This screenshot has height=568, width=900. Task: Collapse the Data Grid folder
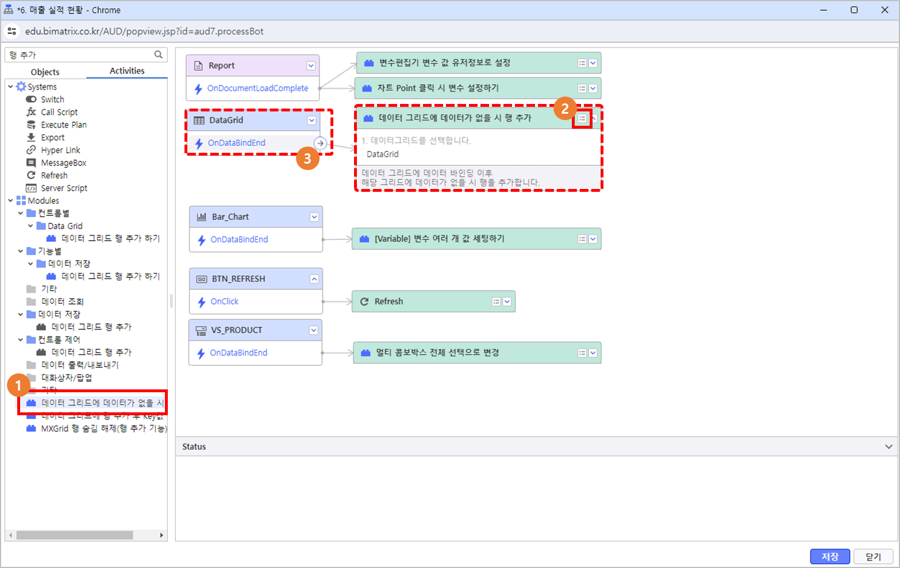[x=31, y=226]
